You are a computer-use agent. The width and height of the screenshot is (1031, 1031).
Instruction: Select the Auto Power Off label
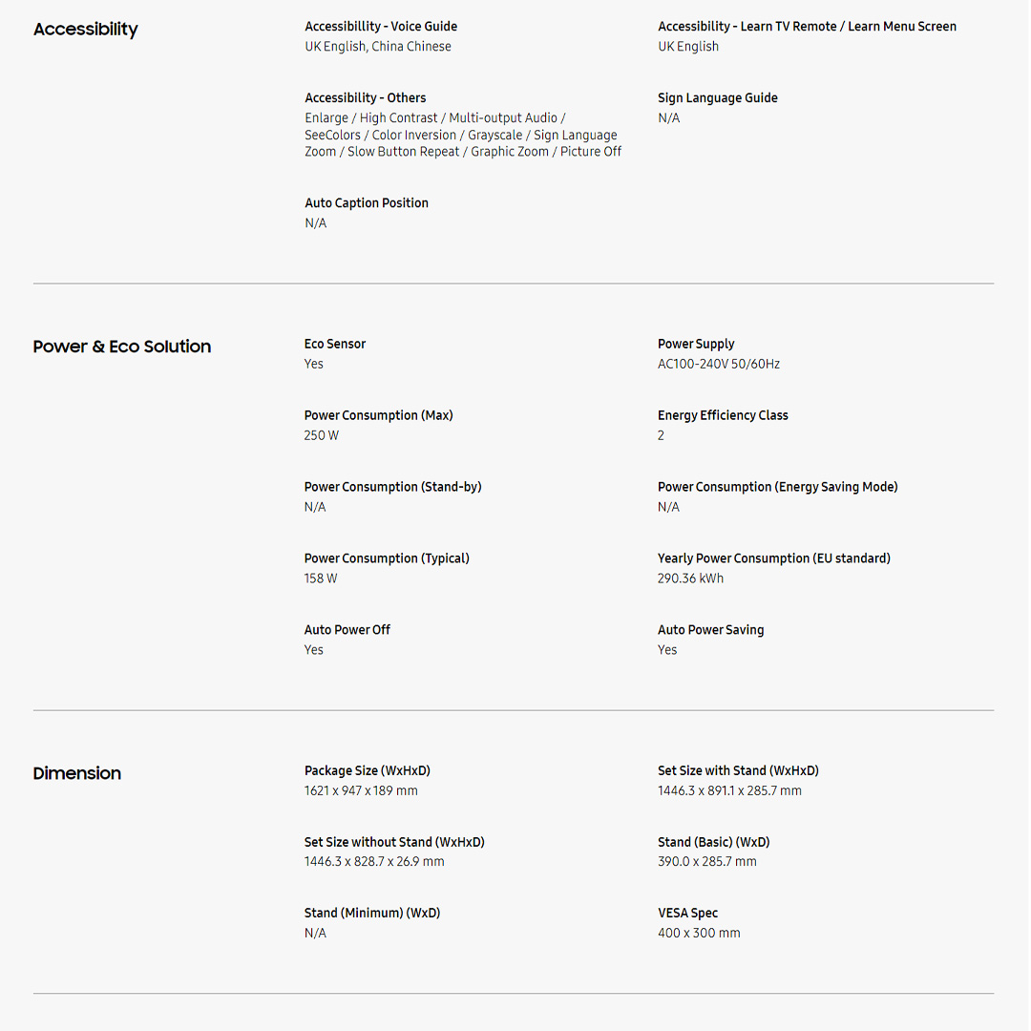click(x=347, y=630)
